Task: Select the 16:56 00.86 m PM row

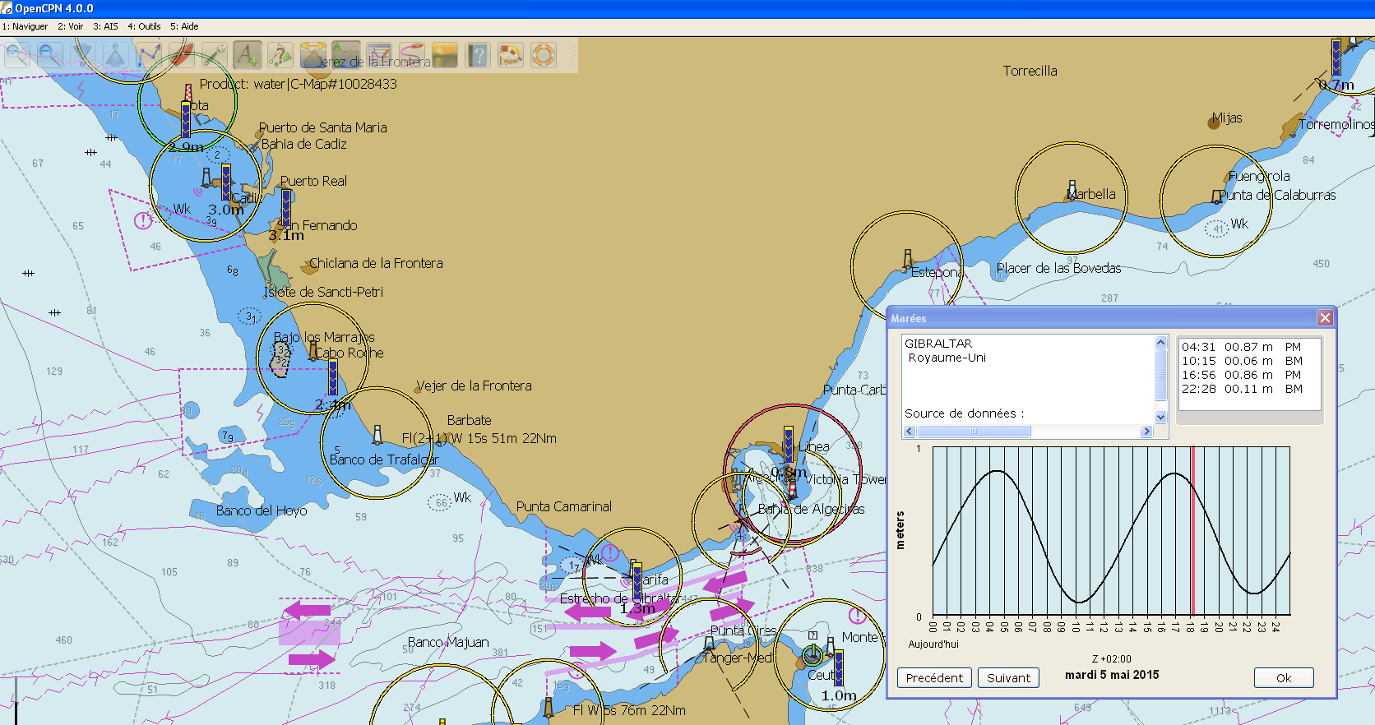Action: 1248,375
